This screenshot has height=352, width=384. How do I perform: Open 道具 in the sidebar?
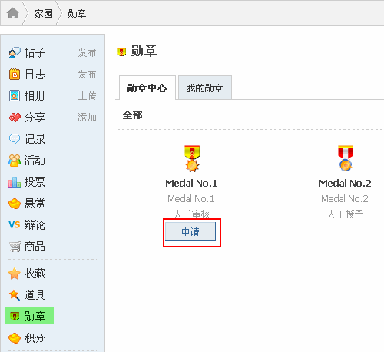[35, 295]
